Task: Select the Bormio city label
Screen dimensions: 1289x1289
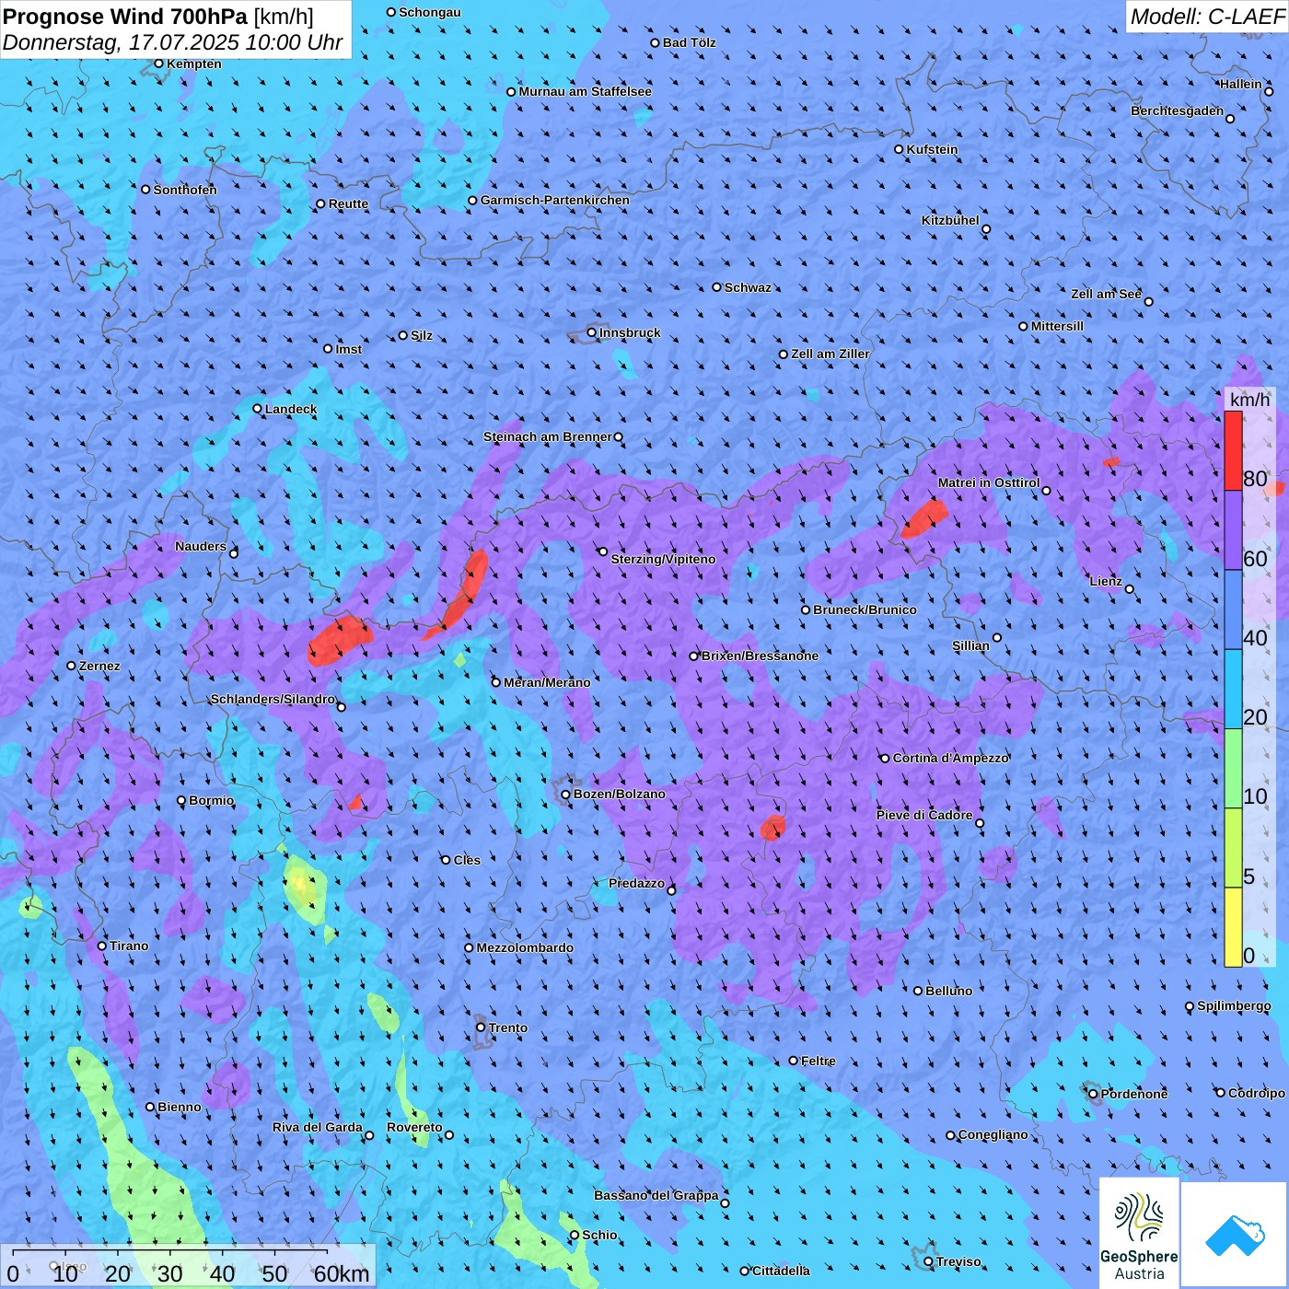Action: click(211, 800)
